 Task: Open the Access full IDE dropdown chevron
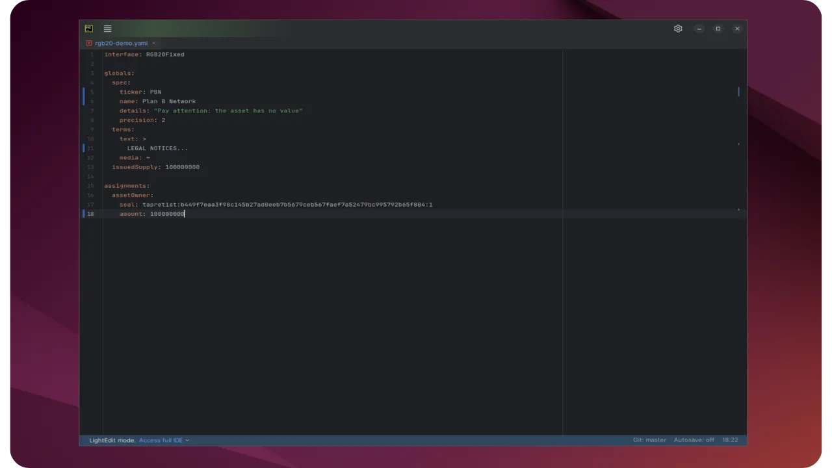[187, 440]
